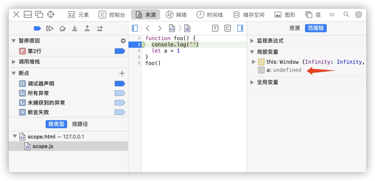Select scope.js file in resource tree

[x=68, y=146]
